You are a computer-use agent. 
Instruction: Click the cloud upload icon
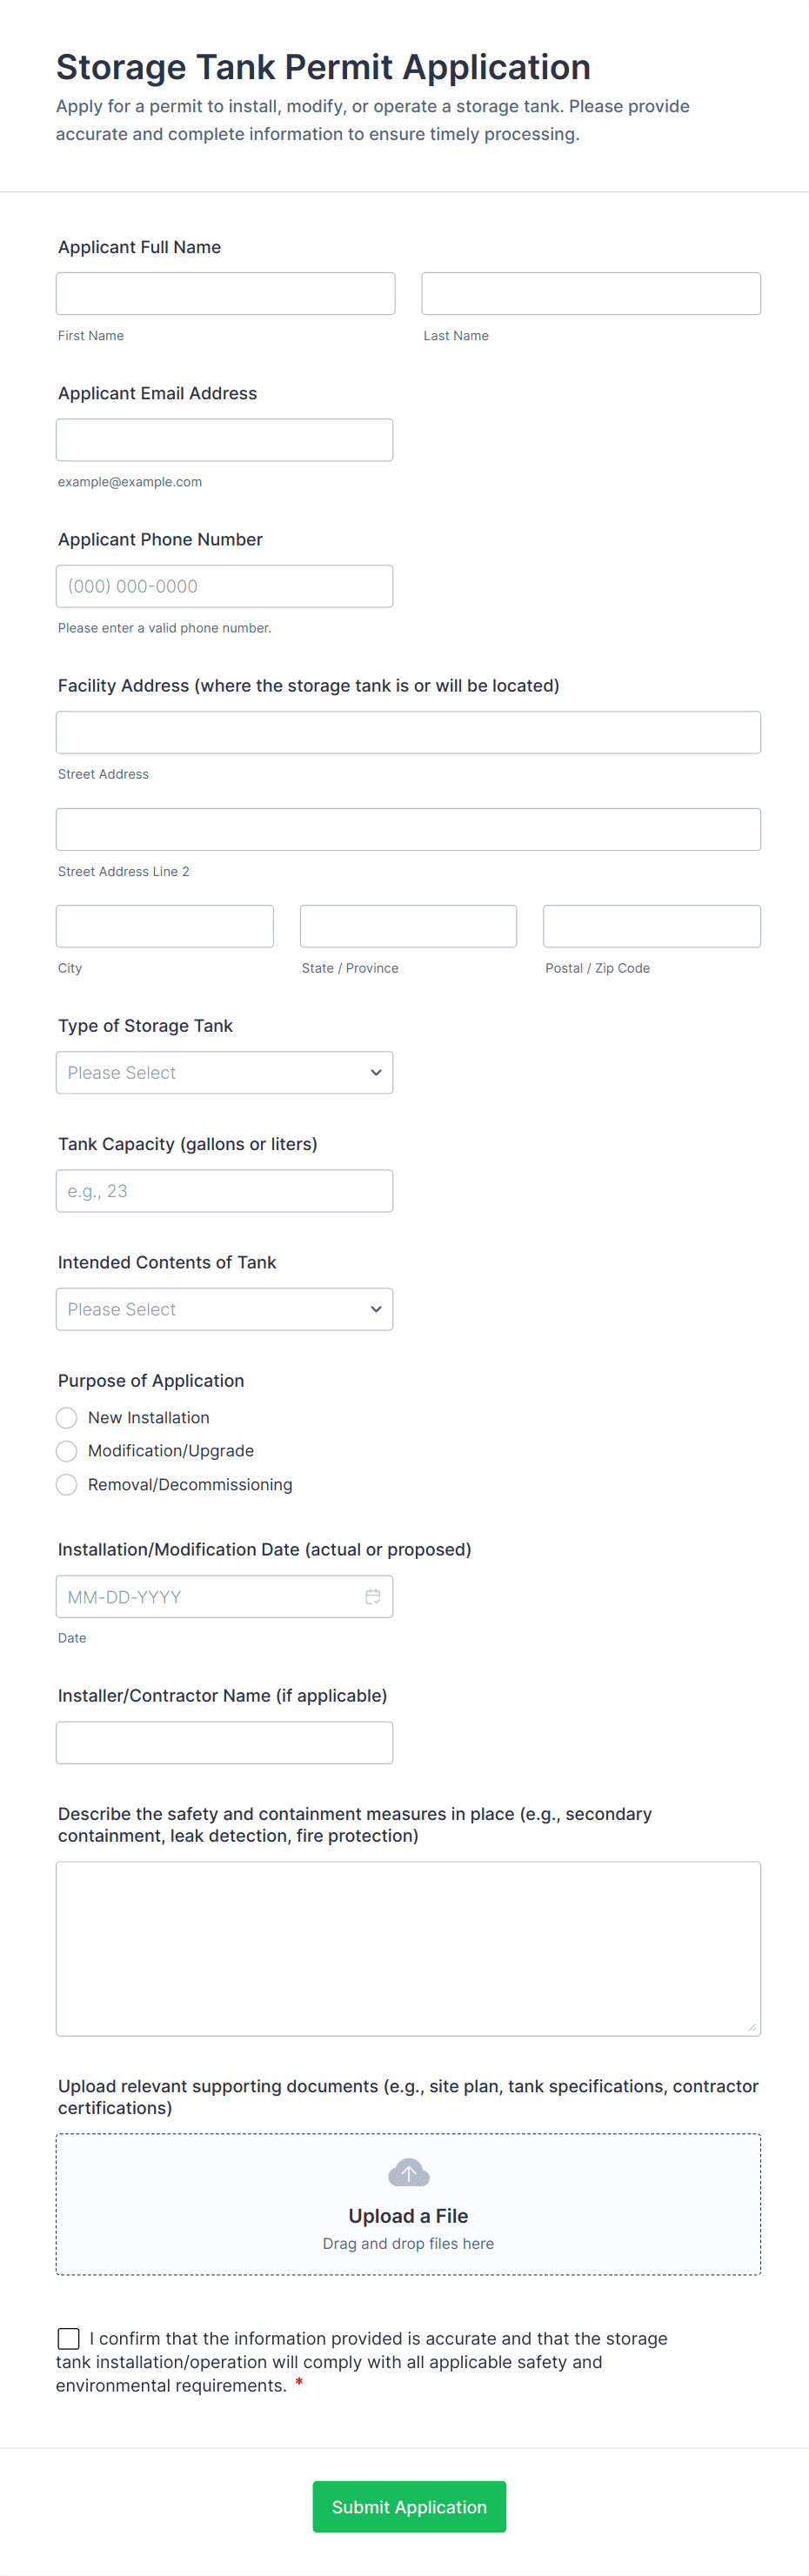tap(408, 2173)
